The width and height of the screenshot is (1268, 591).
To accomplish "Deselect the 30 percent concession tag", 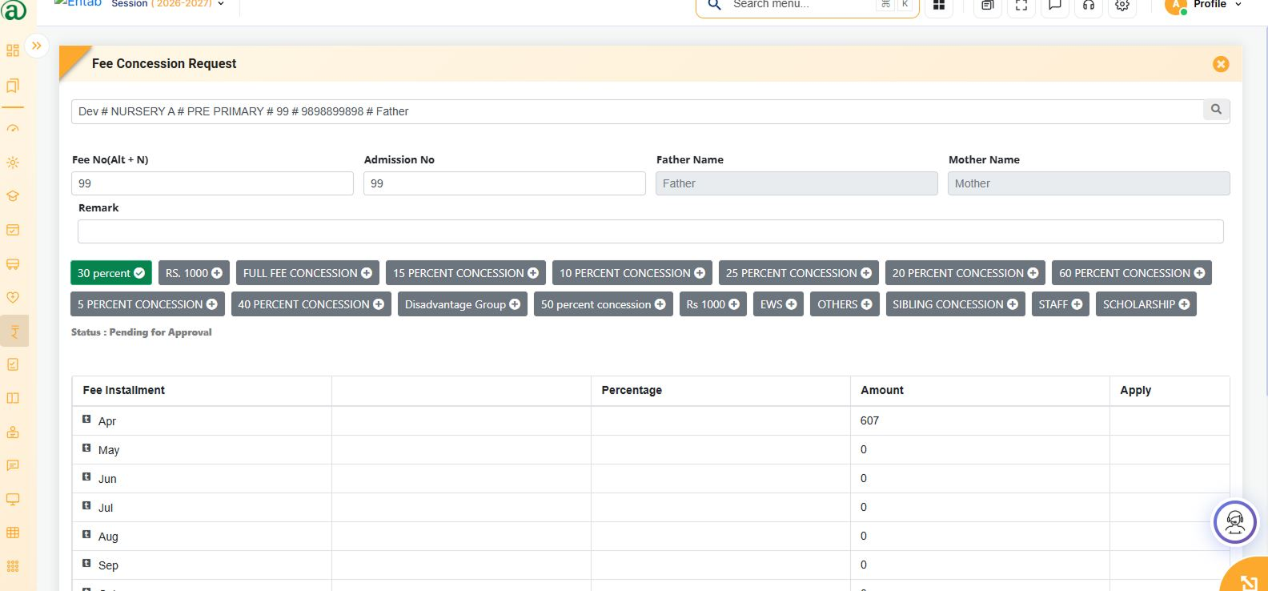I will tap(110, 273).
